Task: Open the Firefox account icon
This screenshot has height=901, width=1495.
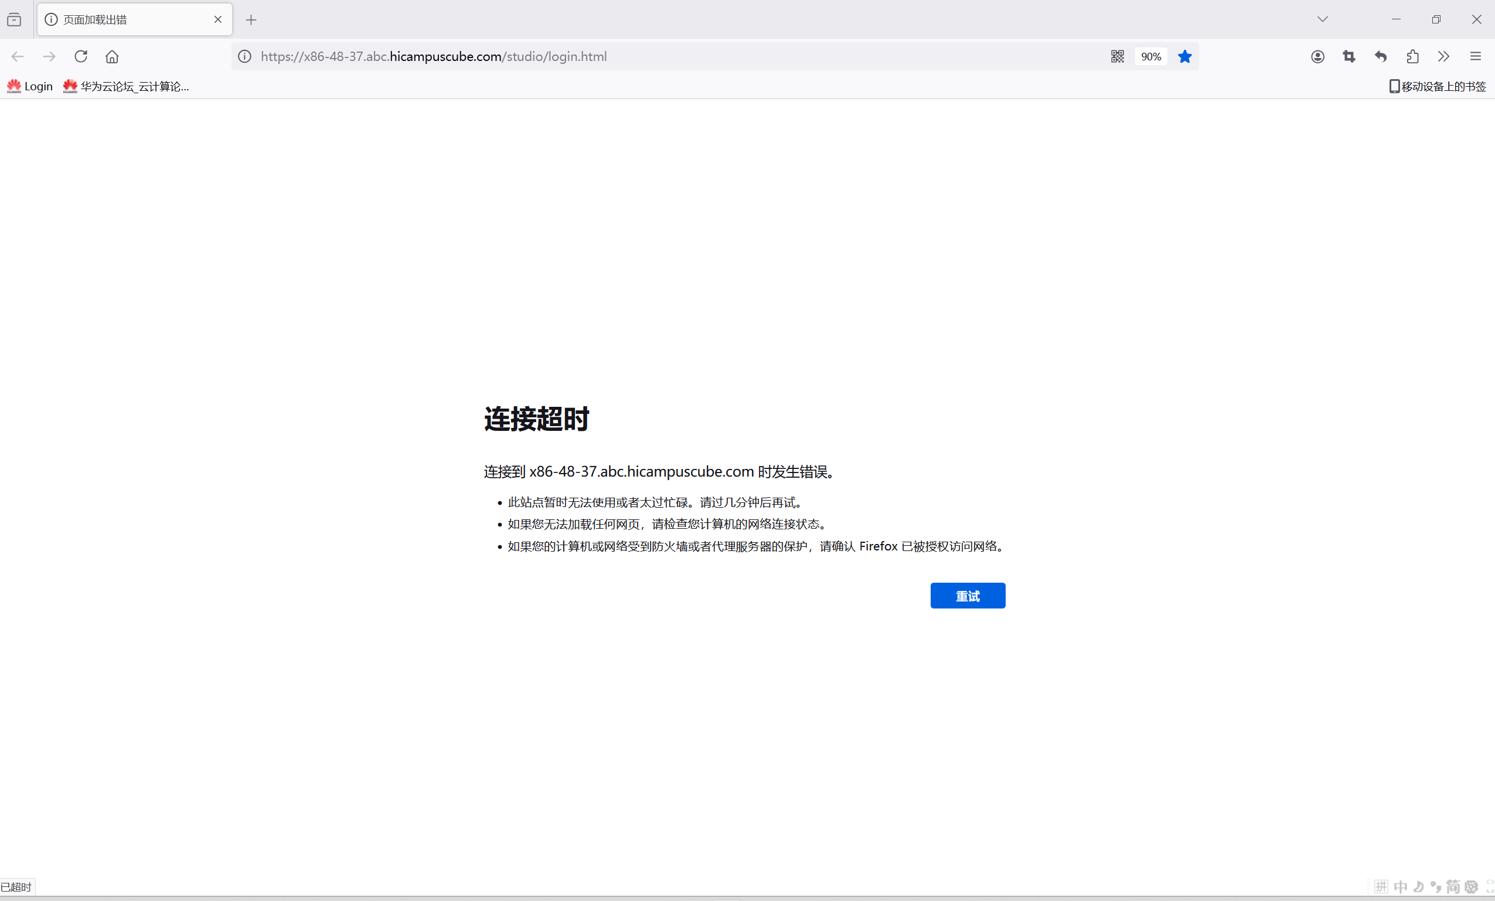Action: click(x=1318, y=56)
